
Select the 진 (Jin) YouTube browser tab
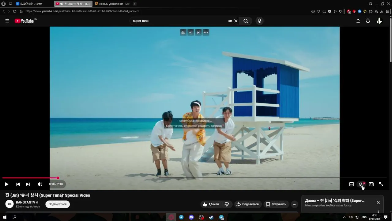coord(73,4)
